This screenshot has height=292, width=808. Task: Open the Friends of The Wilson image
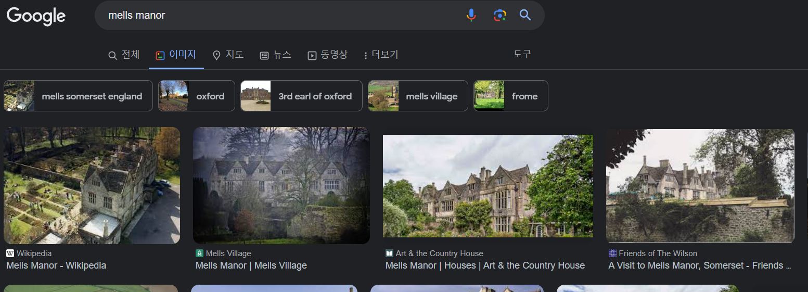tap(700, 186)
